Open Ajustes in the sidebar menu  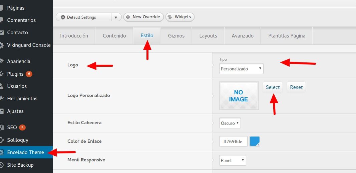[x=15, y=111]
